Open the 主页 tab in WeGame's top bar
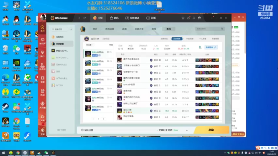This screenshot has width=278, height=156. (98, 18)
